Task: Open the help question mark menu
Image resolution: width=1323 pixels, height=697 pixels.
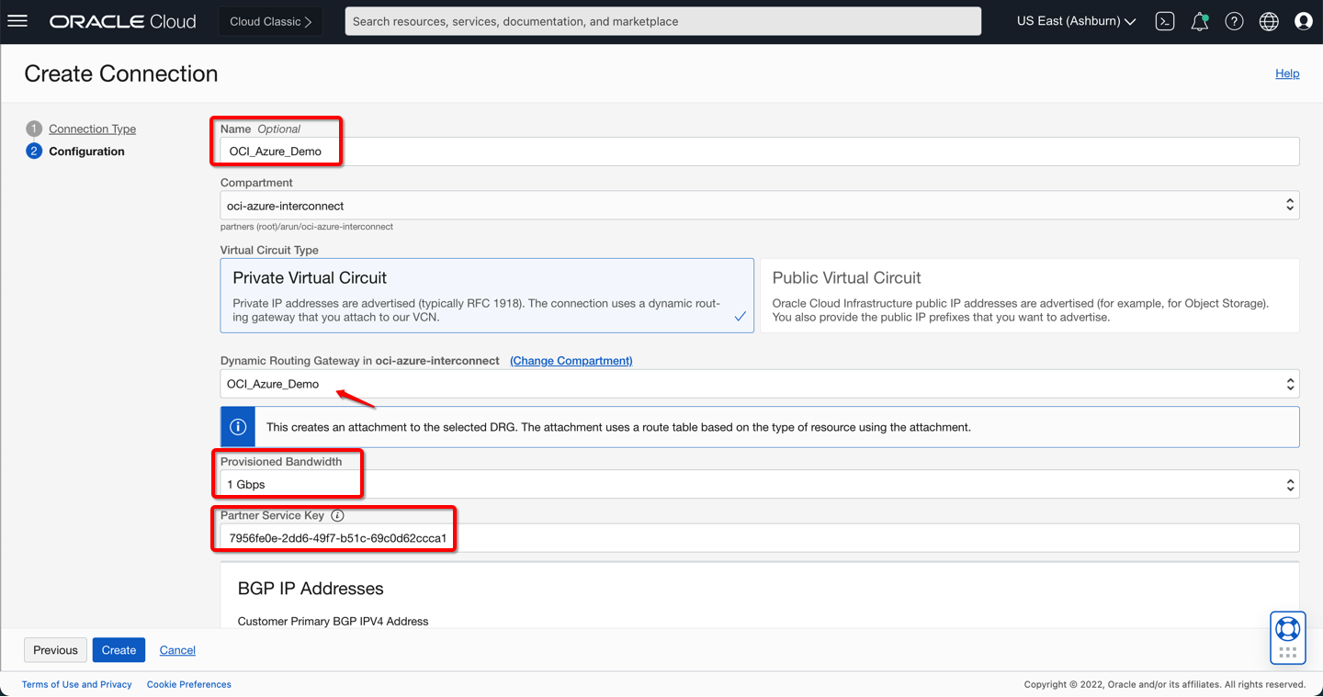Action: [x=1234, y=21]
